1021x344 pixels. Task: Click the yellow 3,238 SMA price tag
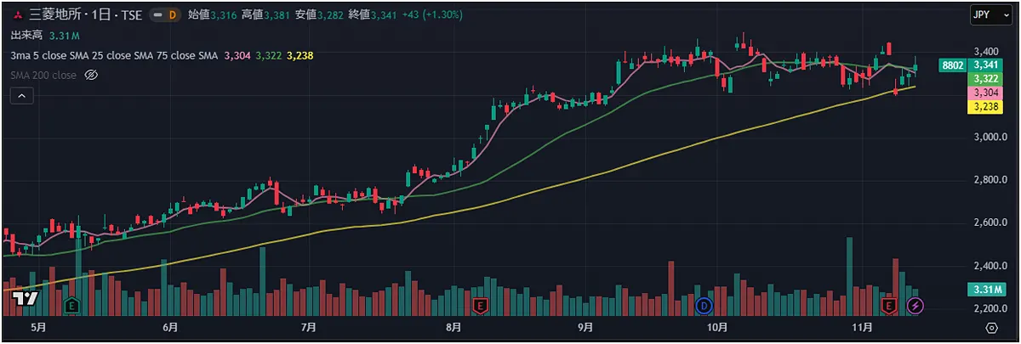coord(986,107)
